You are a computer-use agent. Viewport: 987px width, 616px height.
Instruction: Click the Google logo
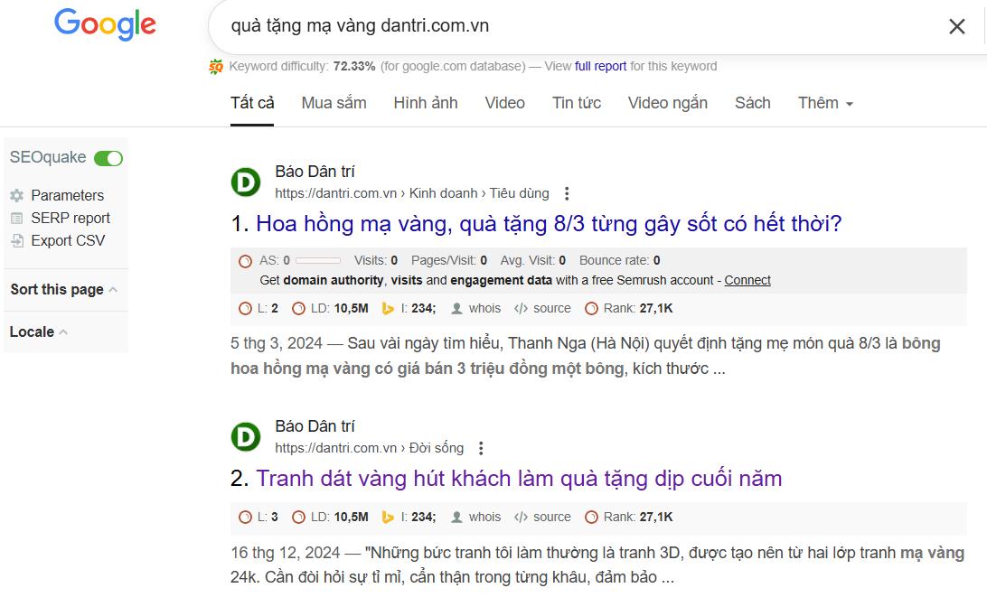coord(105,24)
